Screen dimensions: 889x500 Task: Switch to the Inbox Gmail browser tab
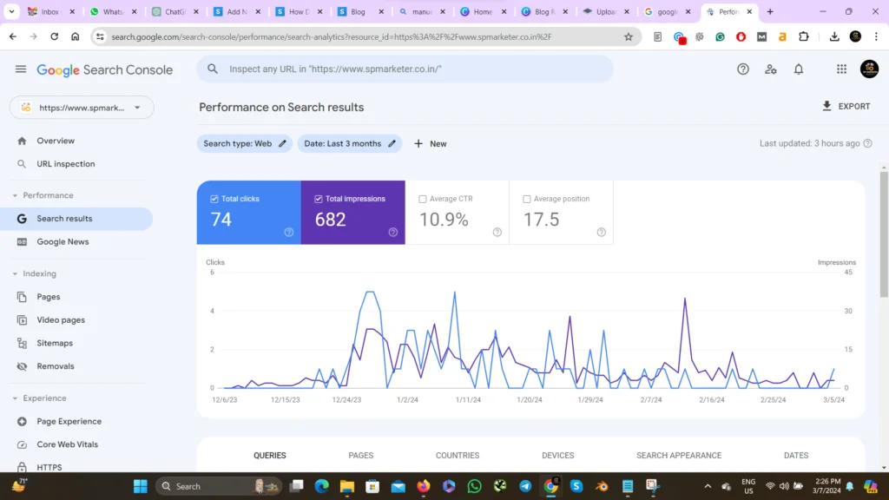51,11
